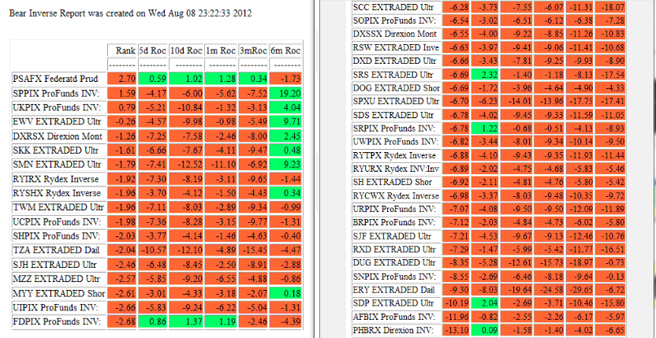Select the MYY EXTRADED Shor row label
Image resolution: width=656 pixels, height=338 pixels.
click(x=58, y=293)
